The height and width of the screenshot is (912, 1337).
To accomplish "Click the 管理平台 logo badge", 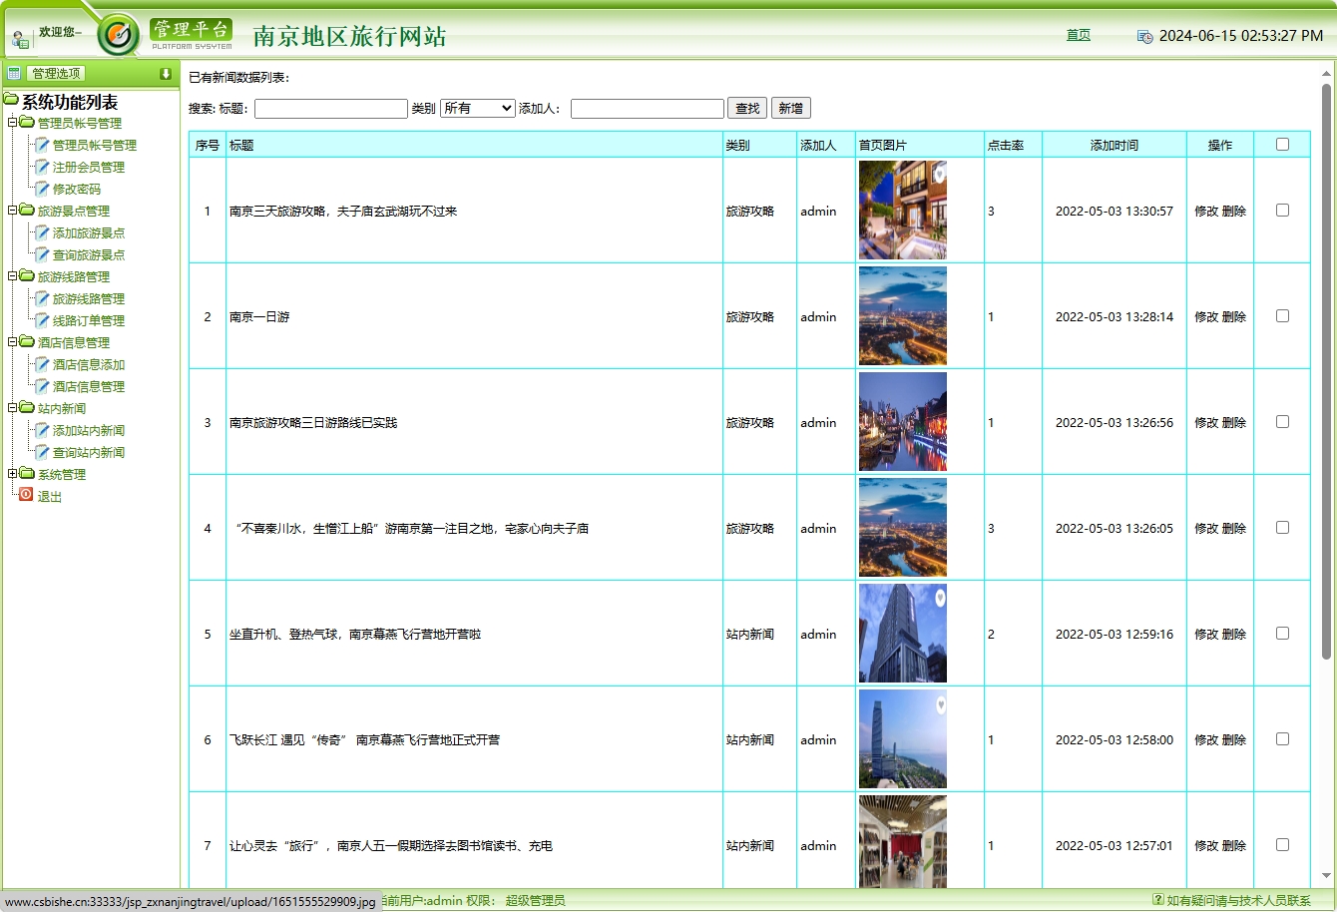I will pos(190,29).
